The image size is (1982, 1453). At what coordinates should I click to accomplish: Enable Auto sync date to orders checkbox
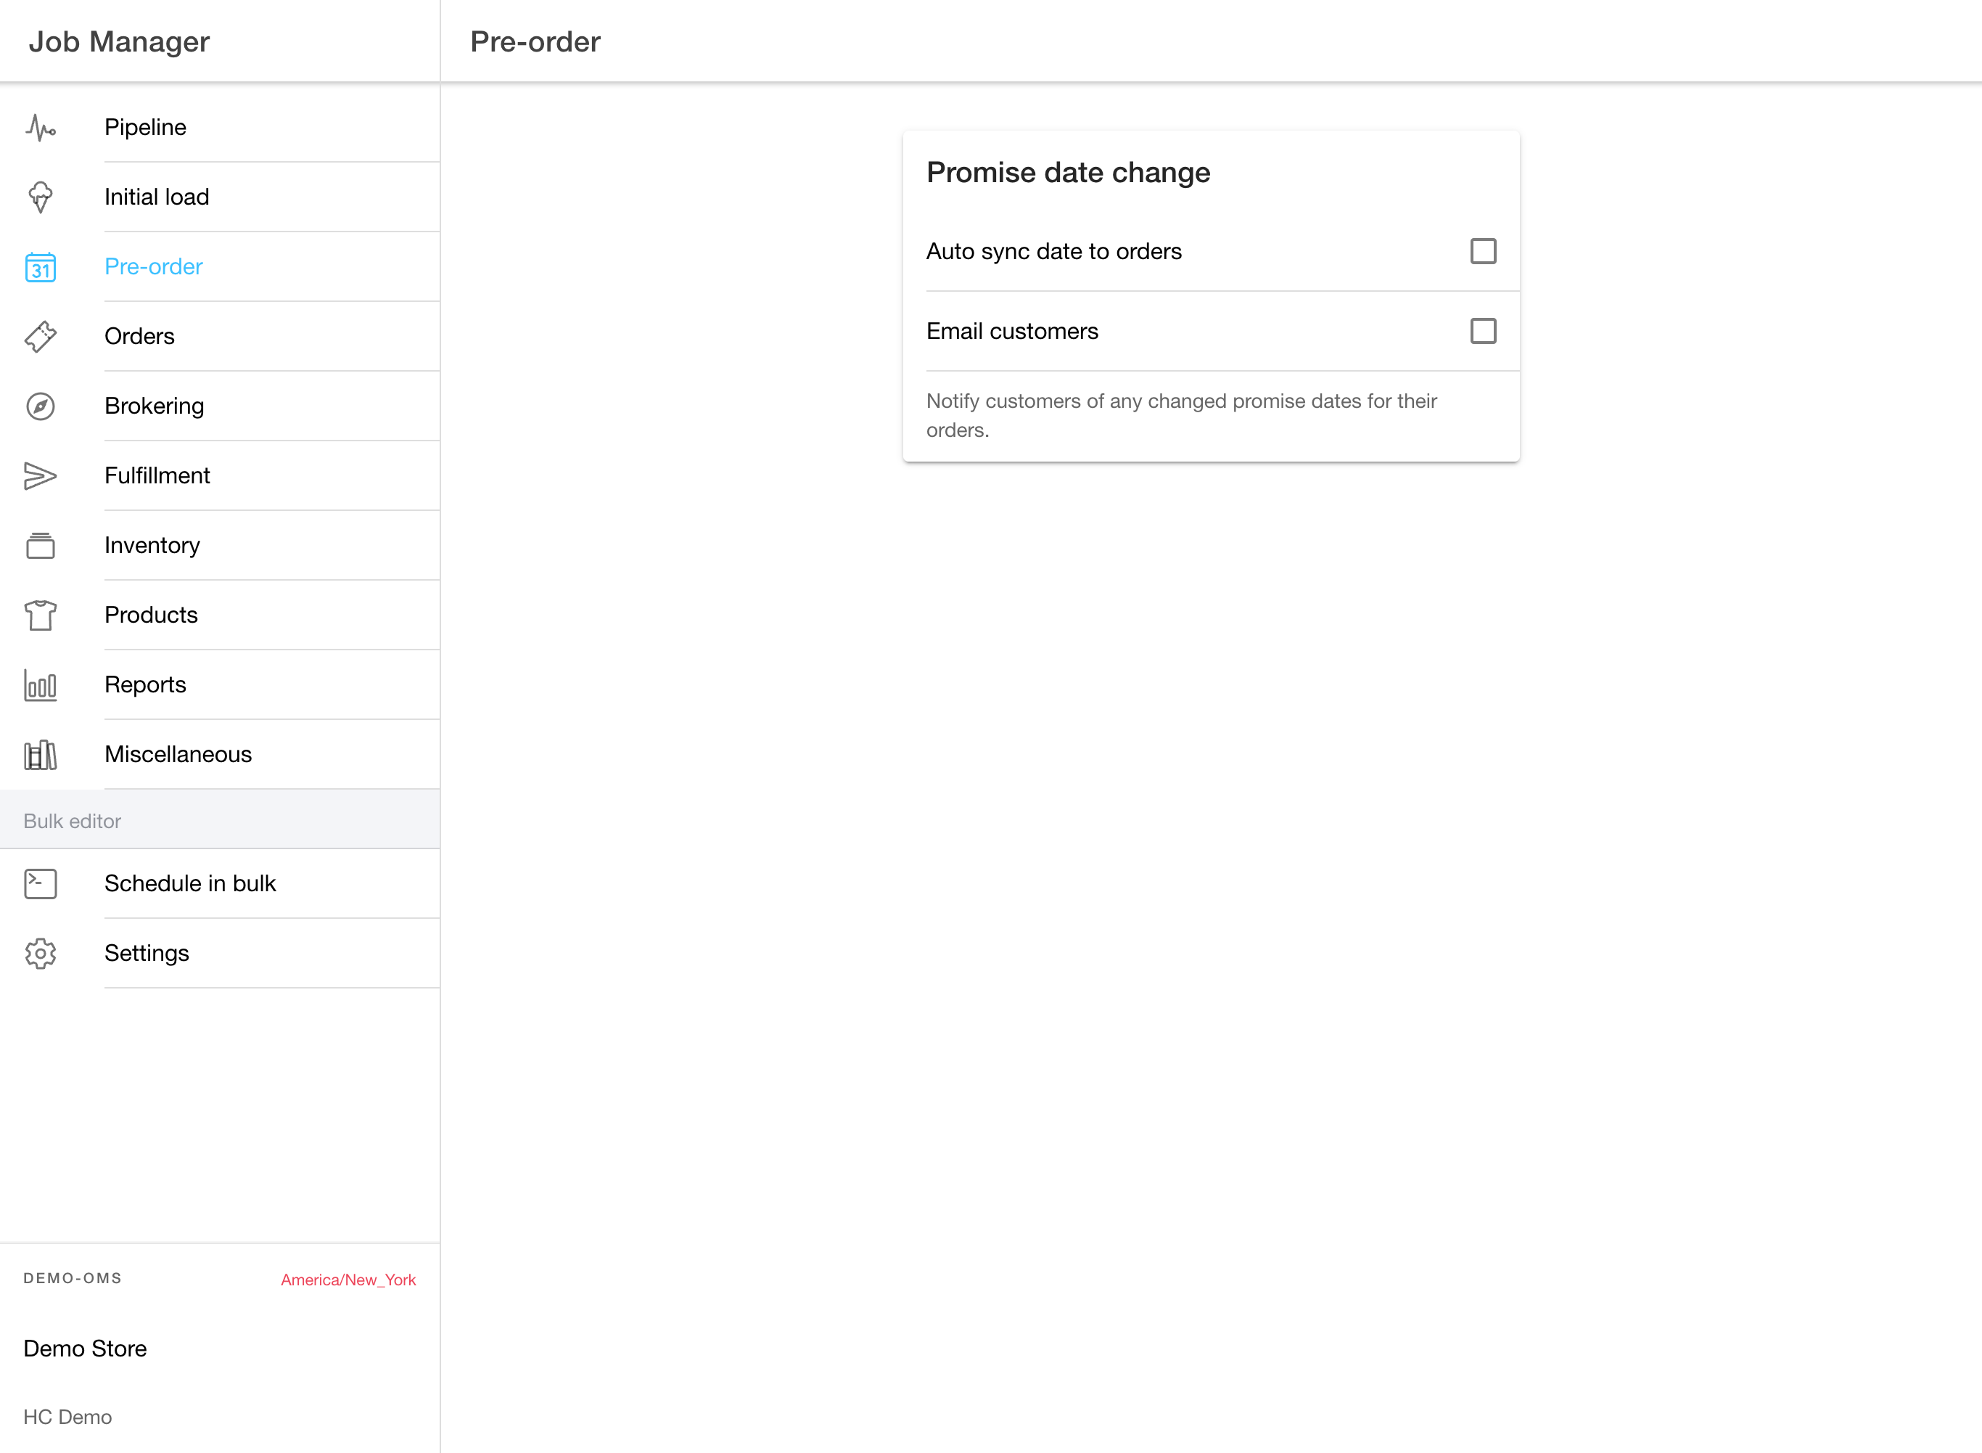pos(1483,252)
